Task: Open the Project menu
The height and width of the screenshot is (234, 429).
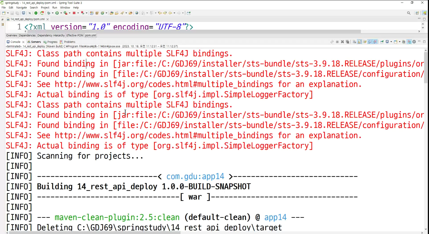Action: (x=45, y=8)
